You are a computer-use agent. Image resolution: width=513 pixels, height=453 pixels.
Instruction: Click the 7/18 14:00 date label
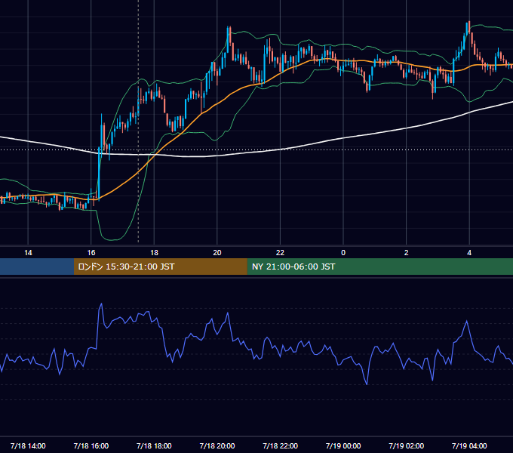click(28, 445)
